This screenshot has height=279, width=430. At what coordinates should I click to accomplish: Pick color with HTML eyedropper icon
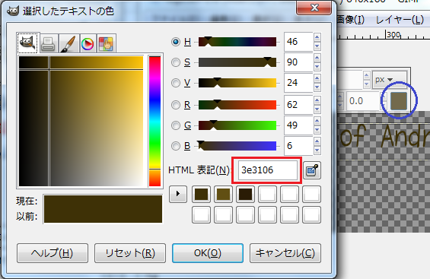312,170
